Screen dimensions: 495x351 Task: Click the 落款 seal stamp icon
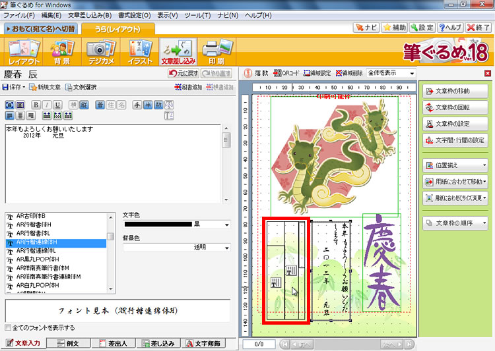point(257,73)
